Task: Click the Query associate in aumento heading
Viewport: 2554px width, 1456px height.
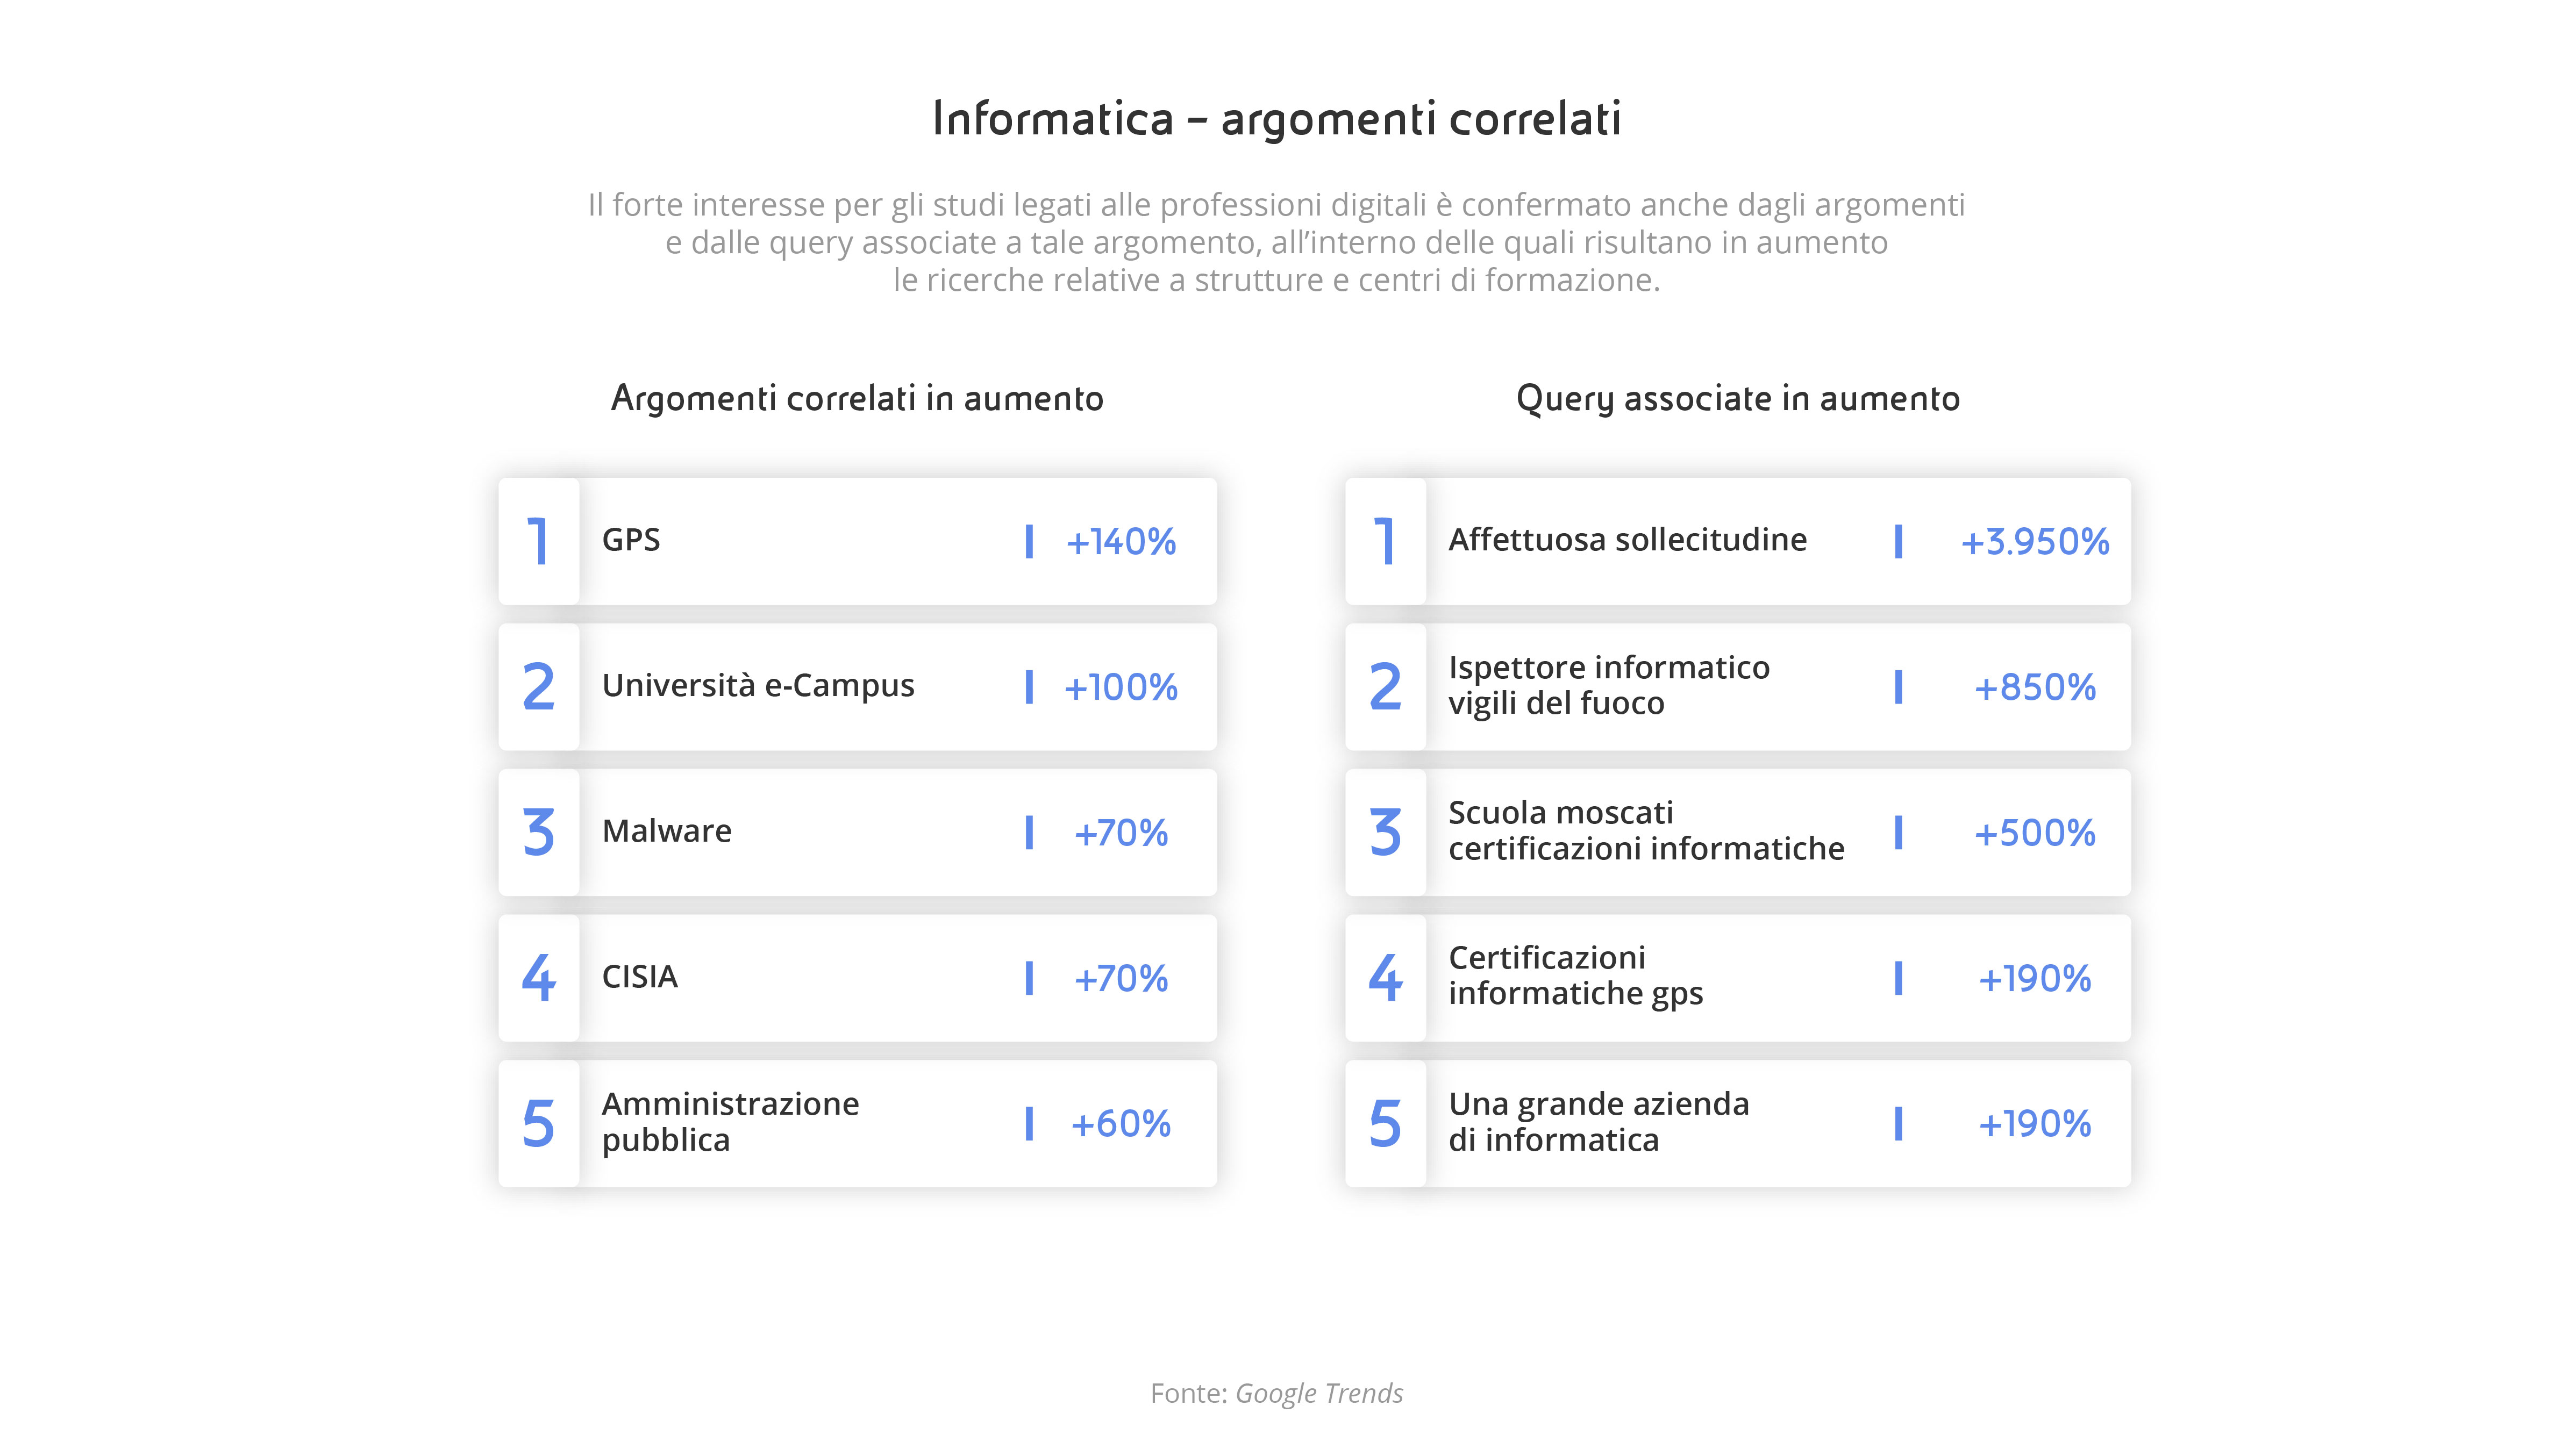Action: pyautogui.click(x=1738, y=398)
